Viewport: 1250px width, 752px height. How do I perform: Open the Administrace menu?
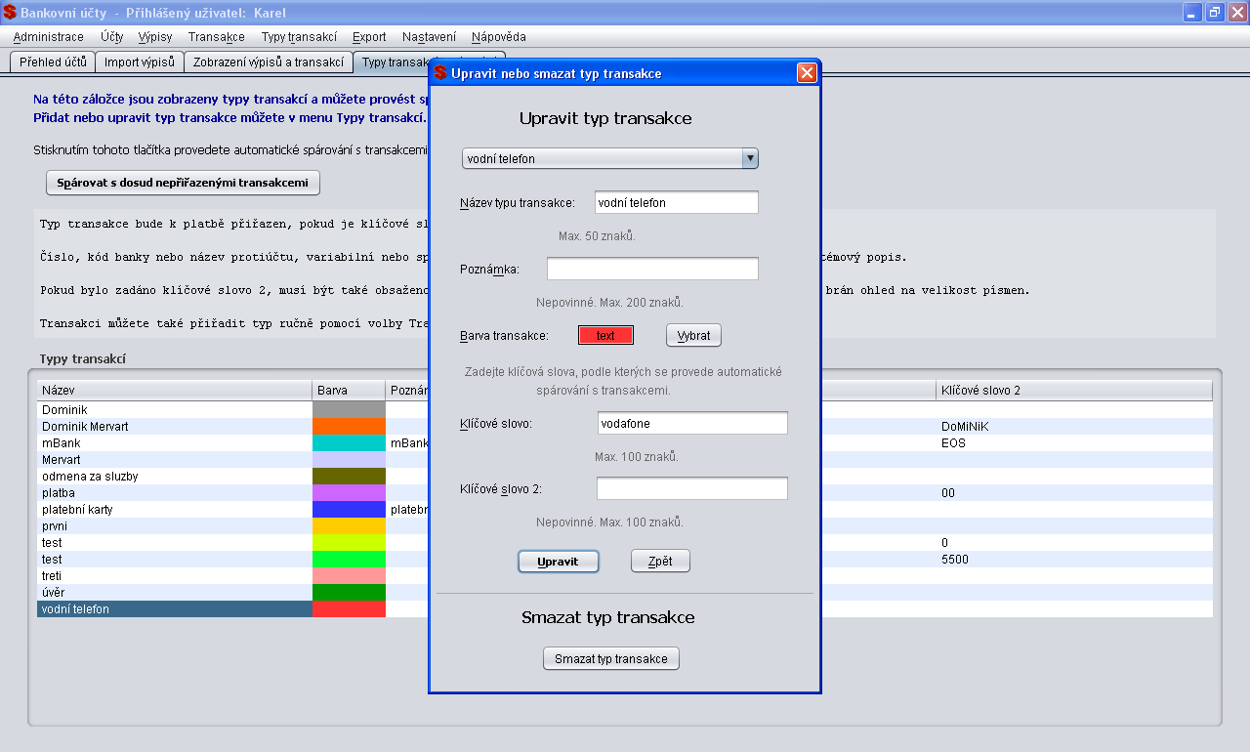(x=49, y=37)
